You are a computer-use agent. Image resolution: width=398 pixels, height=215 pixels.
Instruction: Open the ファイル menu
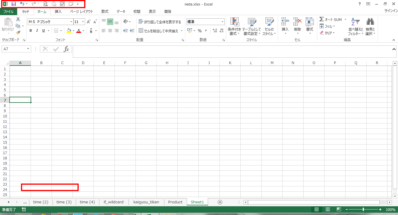[x=8, y=11]
